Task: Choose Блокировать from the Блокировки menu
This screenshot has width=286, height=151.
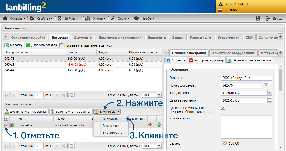Action: [x=112, y=133]
